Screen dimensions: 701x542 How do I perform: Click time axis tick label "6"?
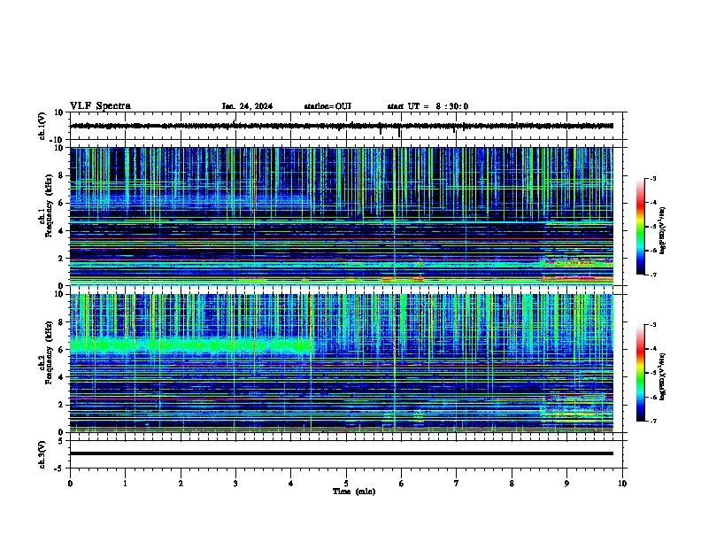(401, 484)
